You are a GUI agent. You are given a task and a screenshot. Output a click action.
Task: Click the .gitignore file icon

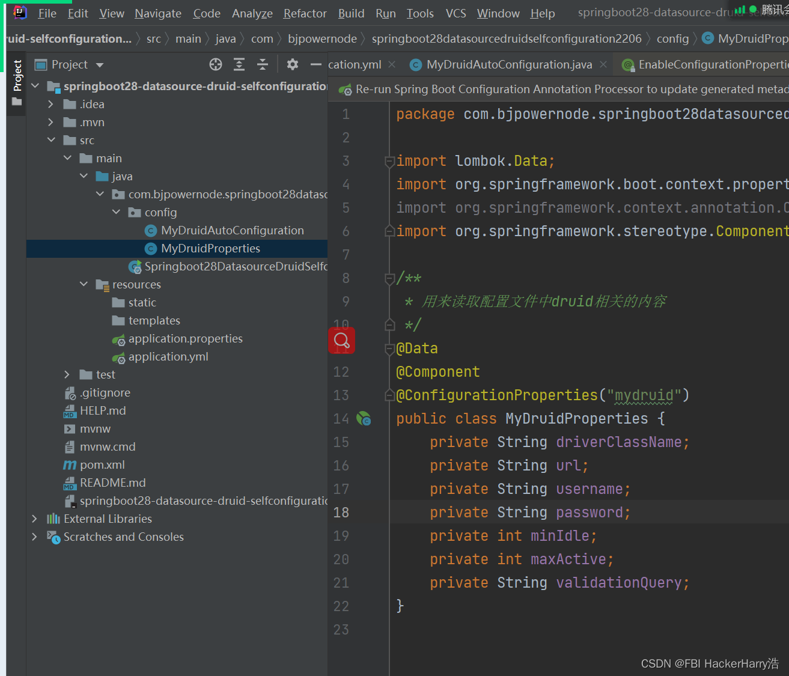(x=70, y=393)
